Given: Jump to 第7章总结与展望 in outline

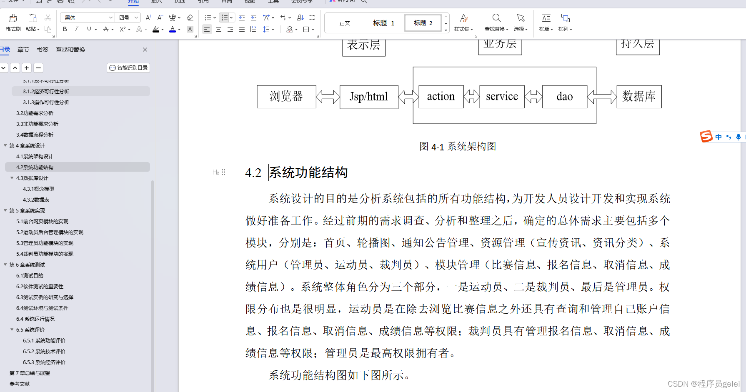Looking at the screenshot, I should (30, 373).
